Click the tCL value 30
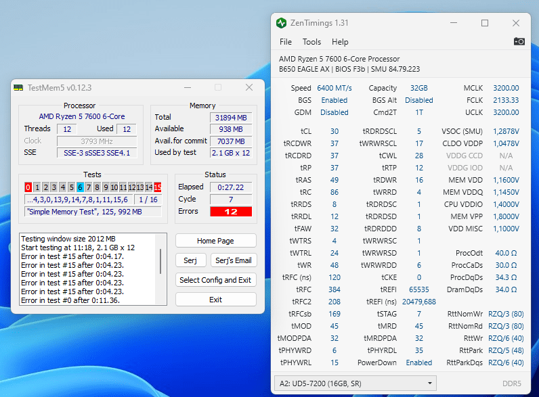The image size is (539, 397). [335, 131]
